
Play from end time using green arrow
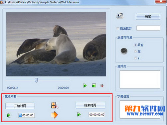79,114
